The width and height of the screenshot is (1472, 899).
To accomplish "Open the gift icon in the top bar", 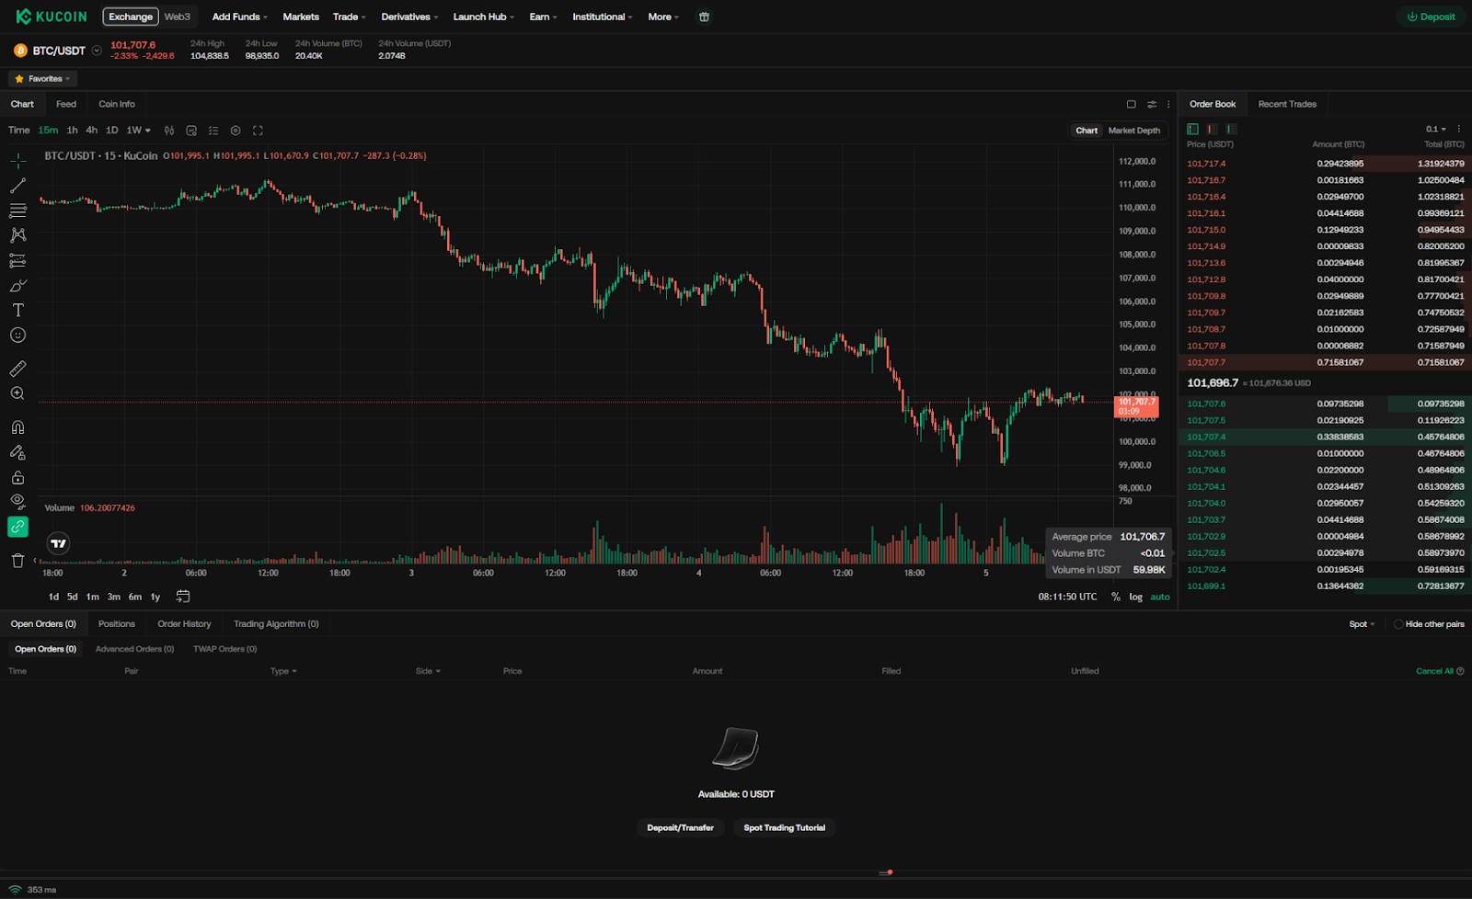I will [x=703, y=16].
